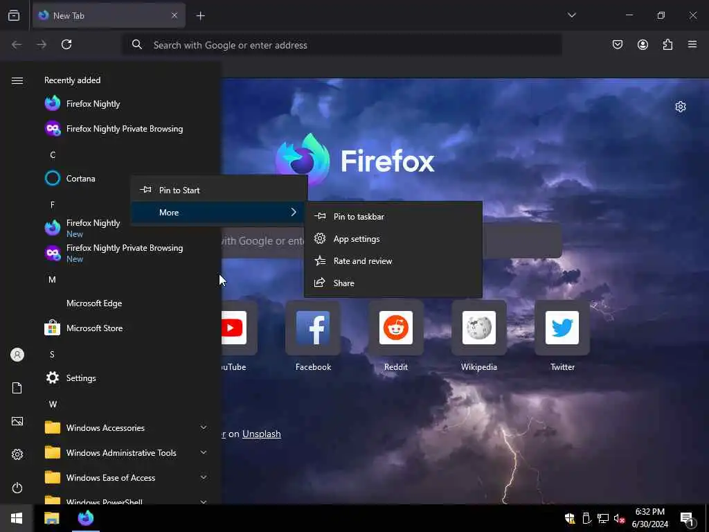The width and height of the screenshot is (709, 532).
Task: Open the More submenu entry
Action: click(219, 212)
